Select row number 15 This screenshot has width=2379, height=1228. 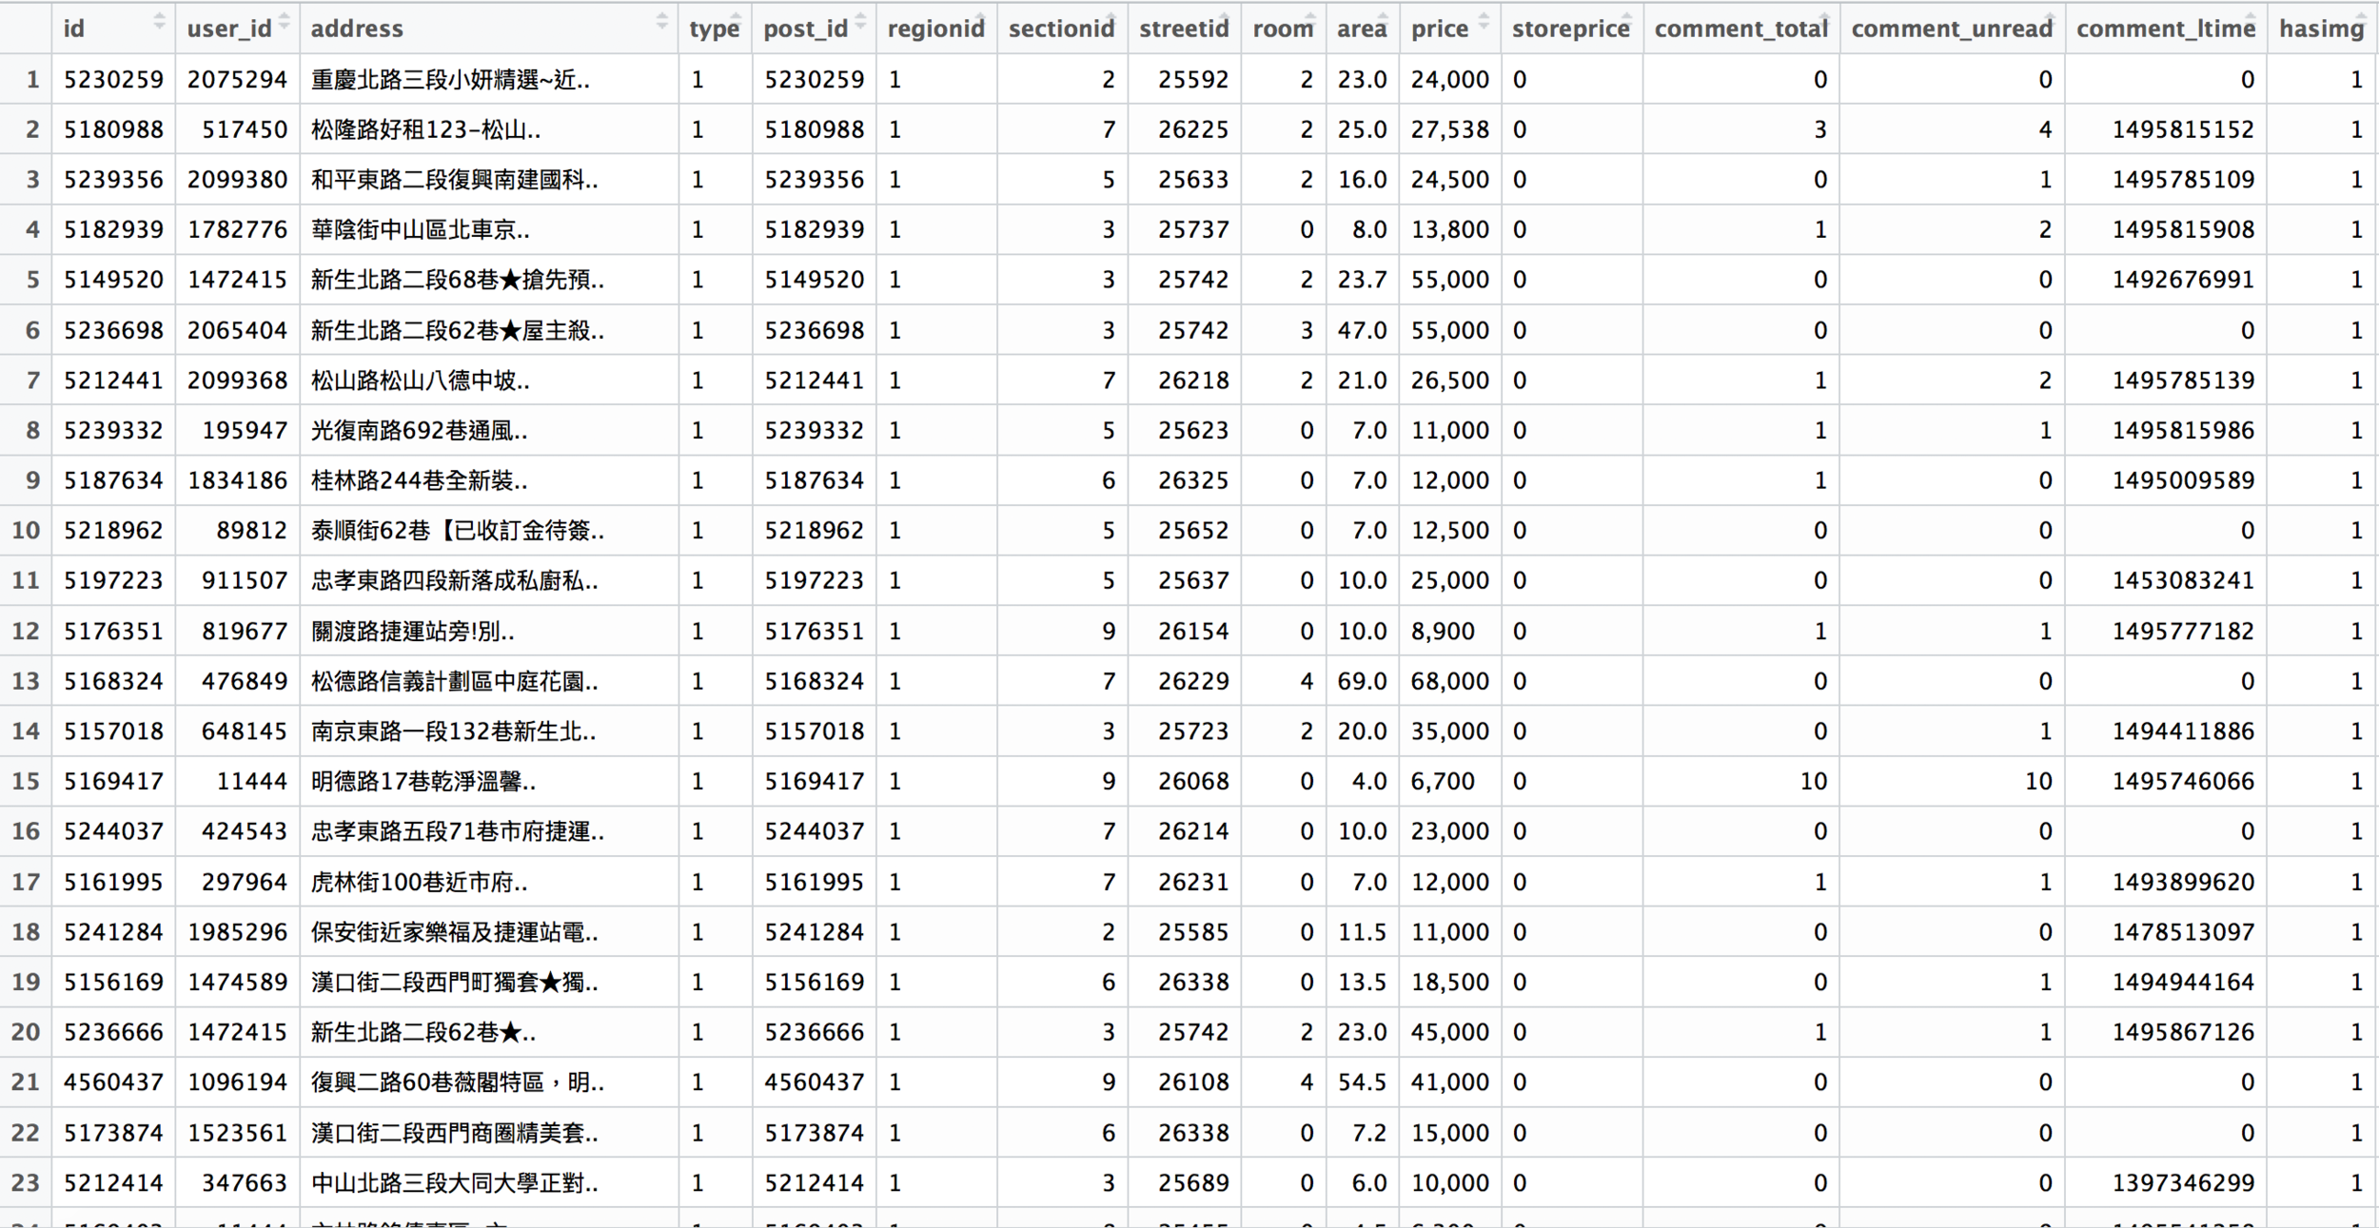point(26,782)
